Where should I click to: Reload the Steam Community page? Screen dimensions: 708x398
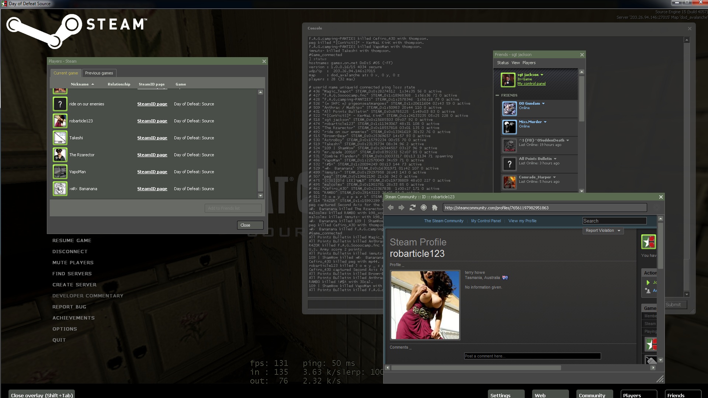pos(413,208)
